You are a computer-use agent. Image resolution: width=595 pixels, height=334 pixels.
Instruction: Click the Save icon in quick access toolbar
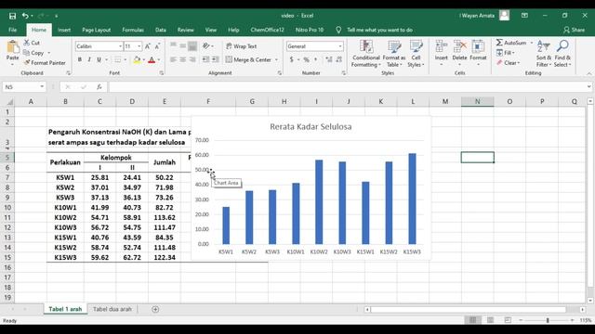12,16
